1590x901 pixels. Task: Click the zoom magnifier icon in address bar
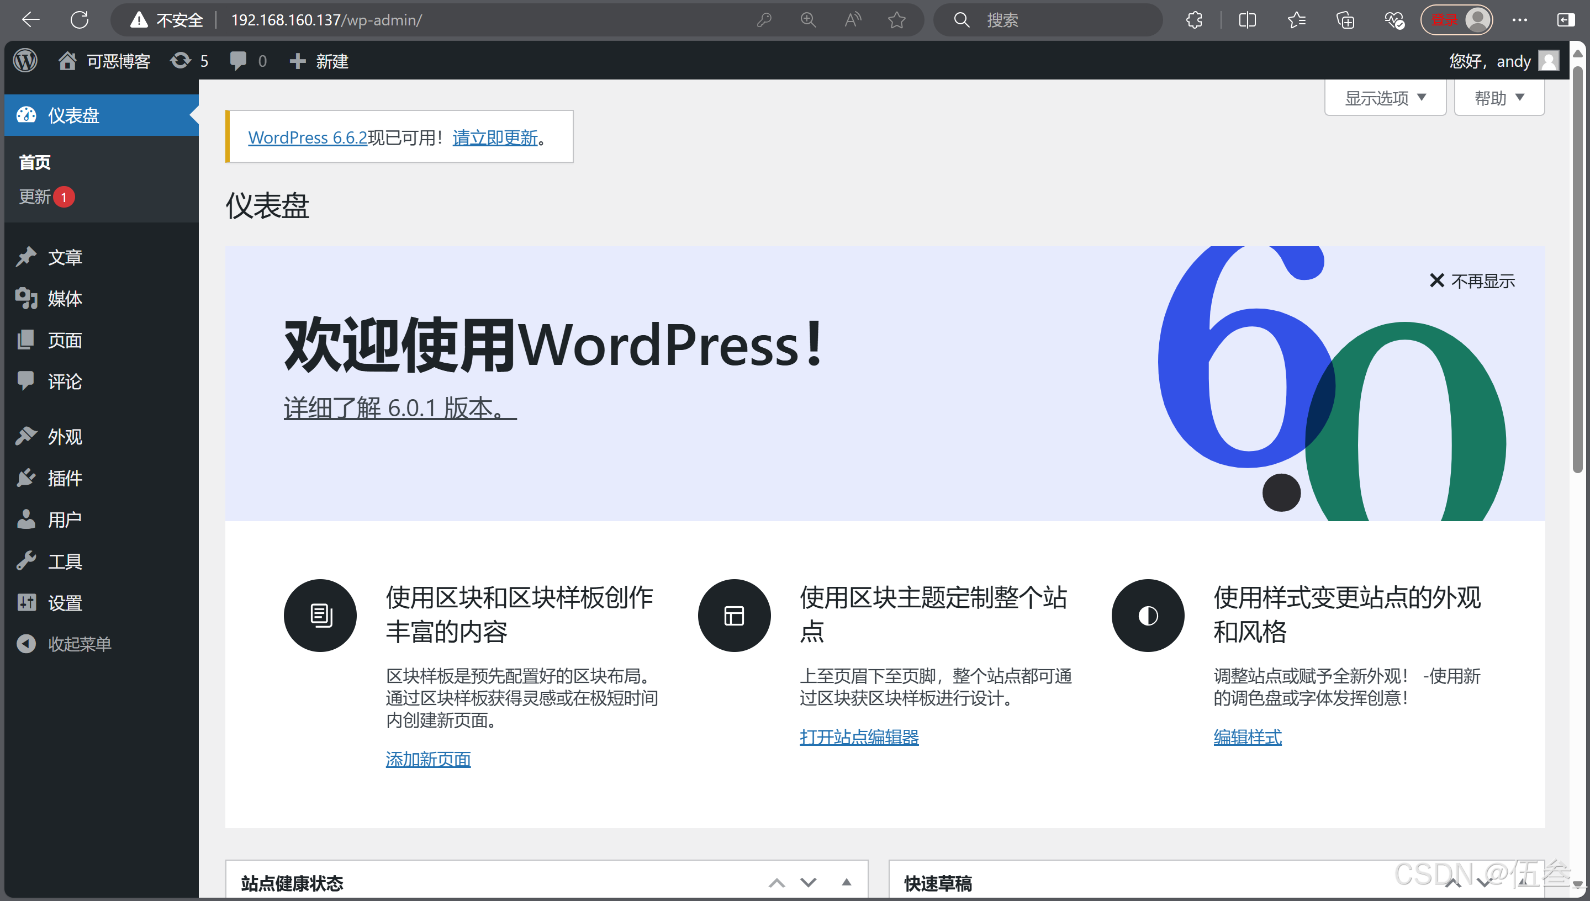pyautogui.click(x=807, y=20)
